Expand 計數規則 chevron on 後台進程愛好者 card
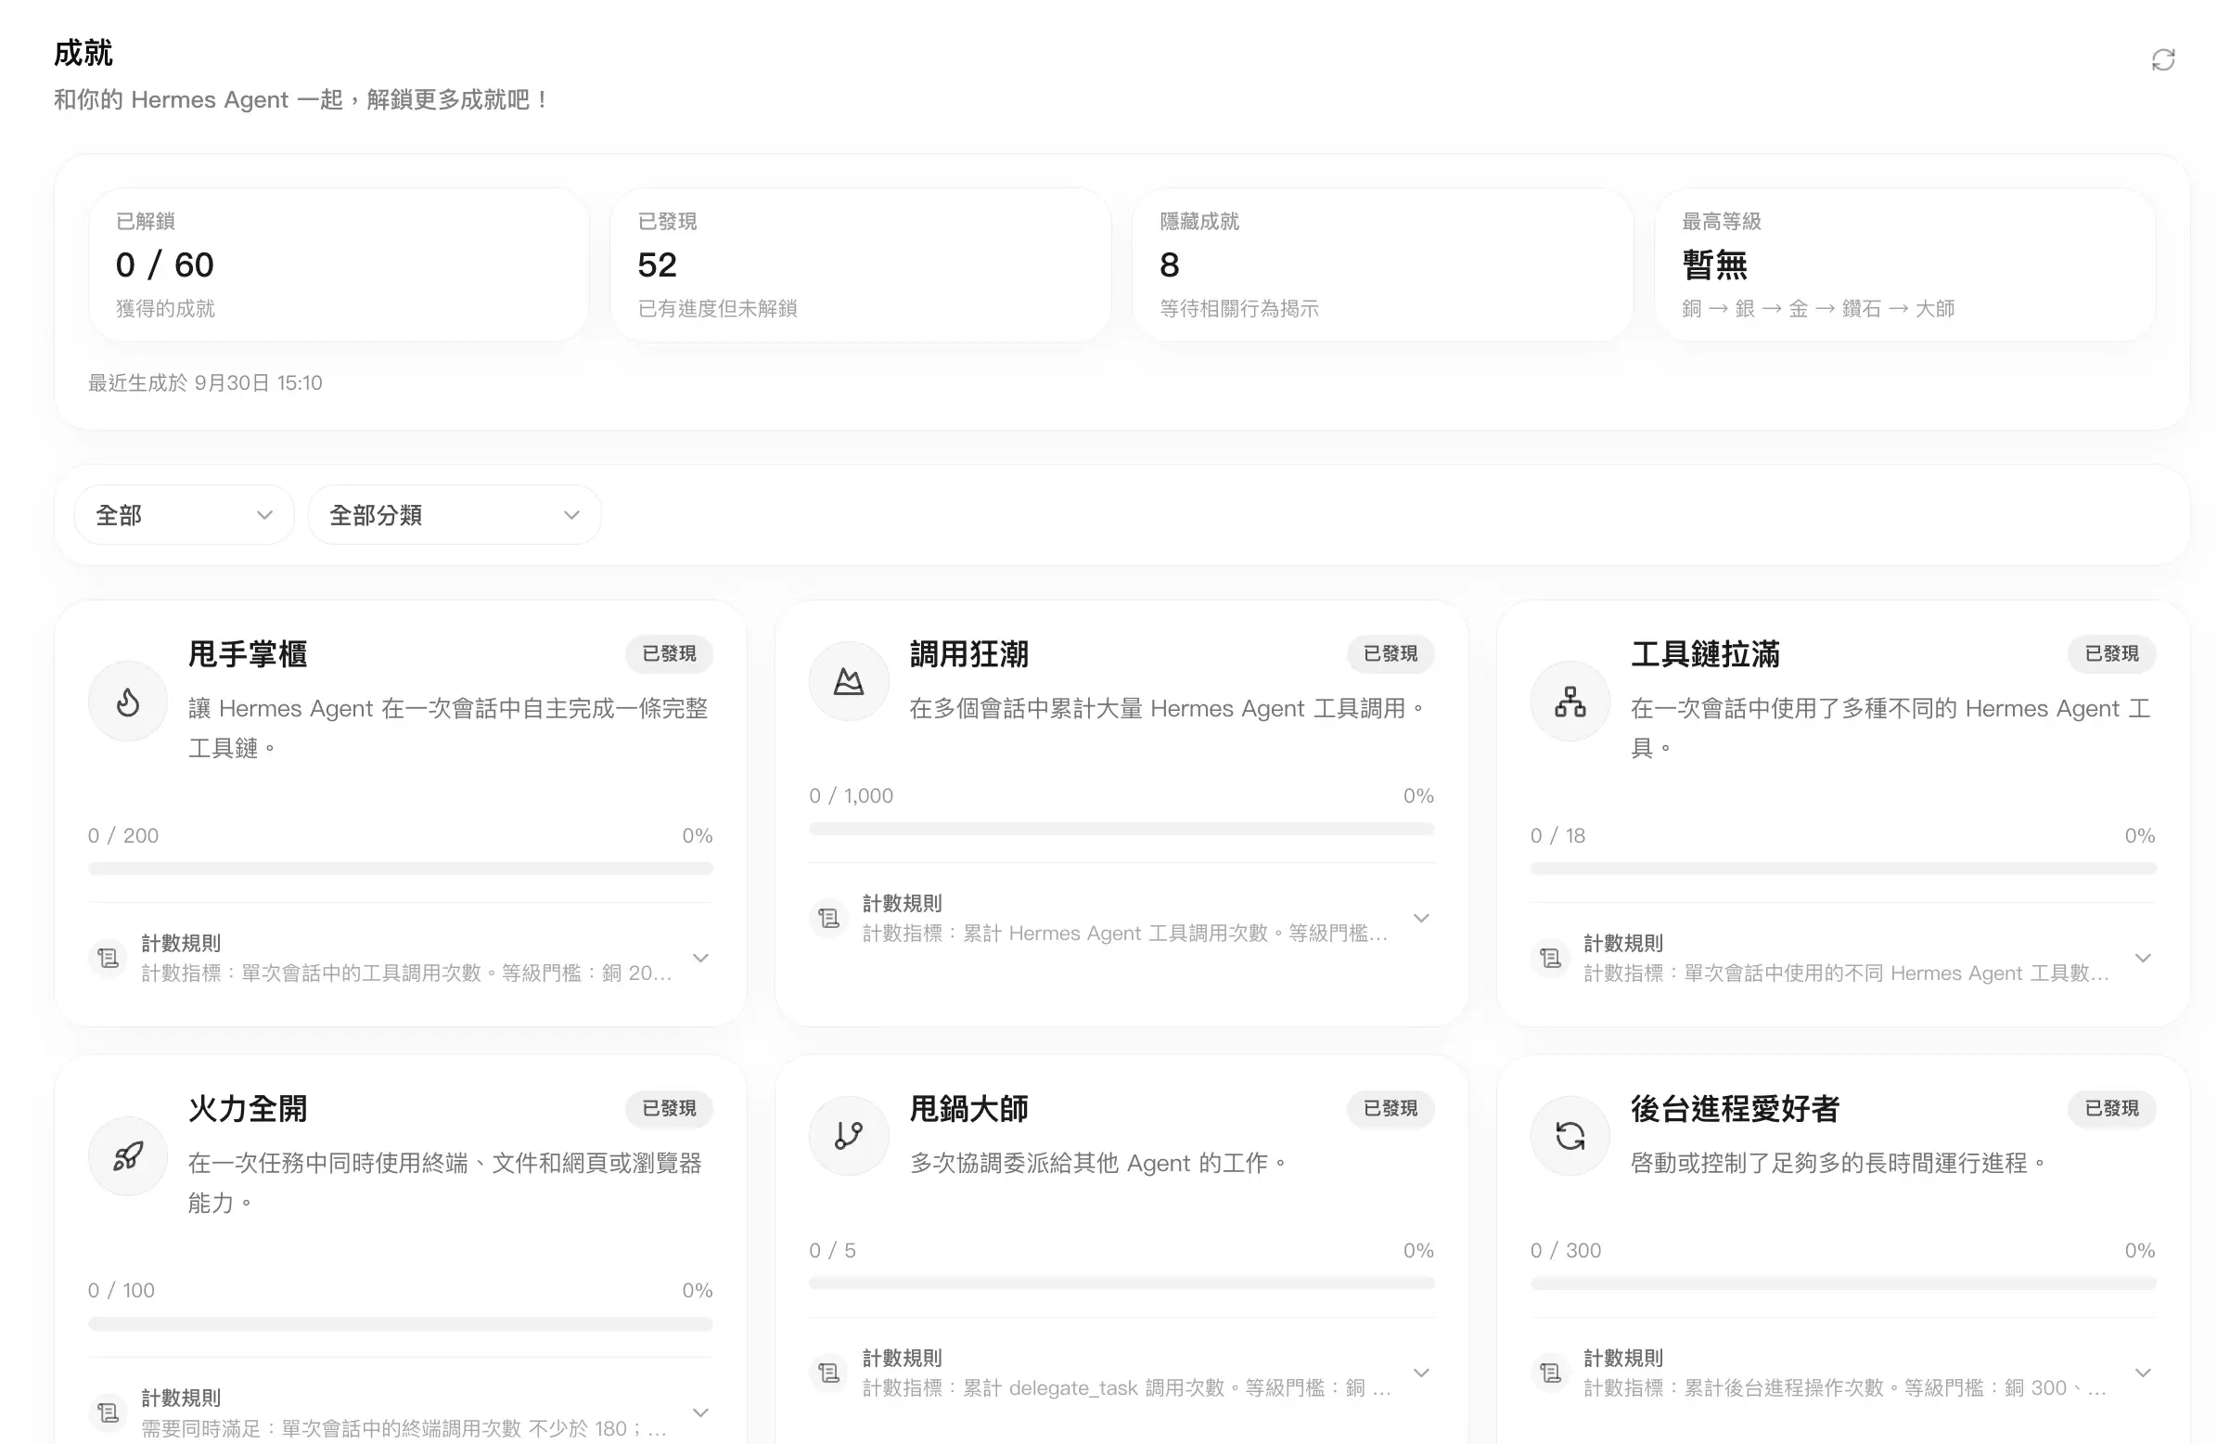2230x1444 pixels. [x=2143, y=1373]
